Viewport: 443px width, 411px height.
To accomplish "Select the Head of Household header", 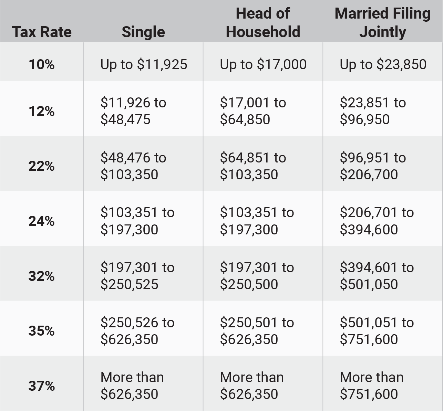I will 263,23.
